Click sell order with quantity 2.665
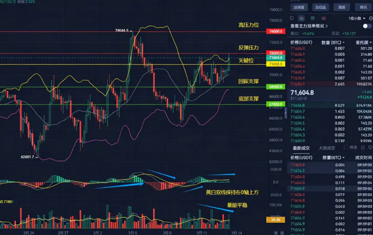 pyautogui.click(x=330, y=84)
